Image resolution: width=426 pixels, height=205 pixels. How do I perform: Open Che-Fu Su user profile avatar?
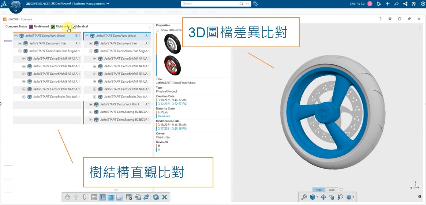click(x=370, y=4)
